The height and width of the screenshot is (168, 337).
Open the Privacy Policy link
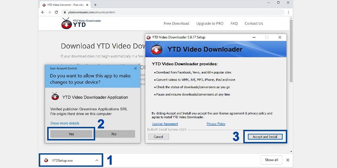tap(216, 124)
